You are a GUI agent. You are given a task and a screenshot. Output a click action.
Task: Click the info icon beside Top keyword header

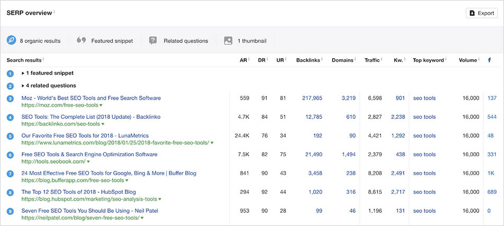(446, 59)
